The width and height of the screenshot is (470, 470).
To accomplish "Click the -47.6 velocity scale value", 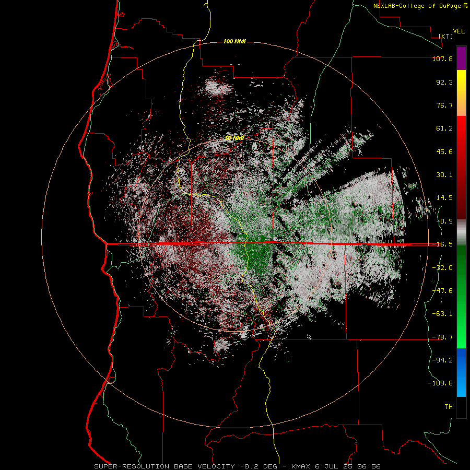I will (442, 291).
